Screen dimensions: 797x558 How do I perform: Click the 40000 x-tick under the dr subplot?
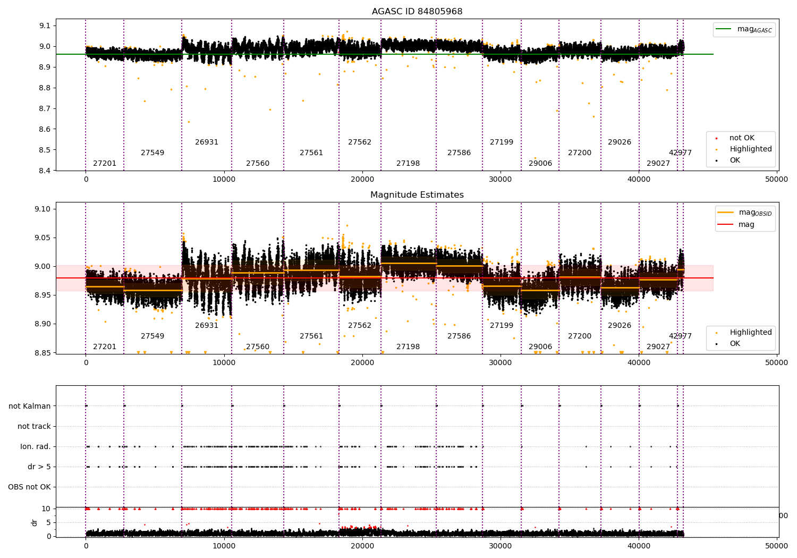click(639, 546)
